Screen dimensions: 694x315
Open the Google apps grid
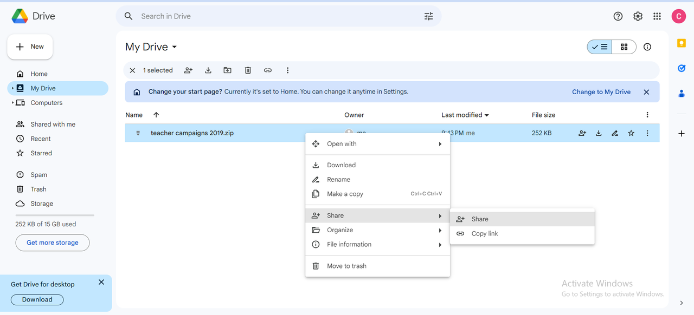point(657,16)
